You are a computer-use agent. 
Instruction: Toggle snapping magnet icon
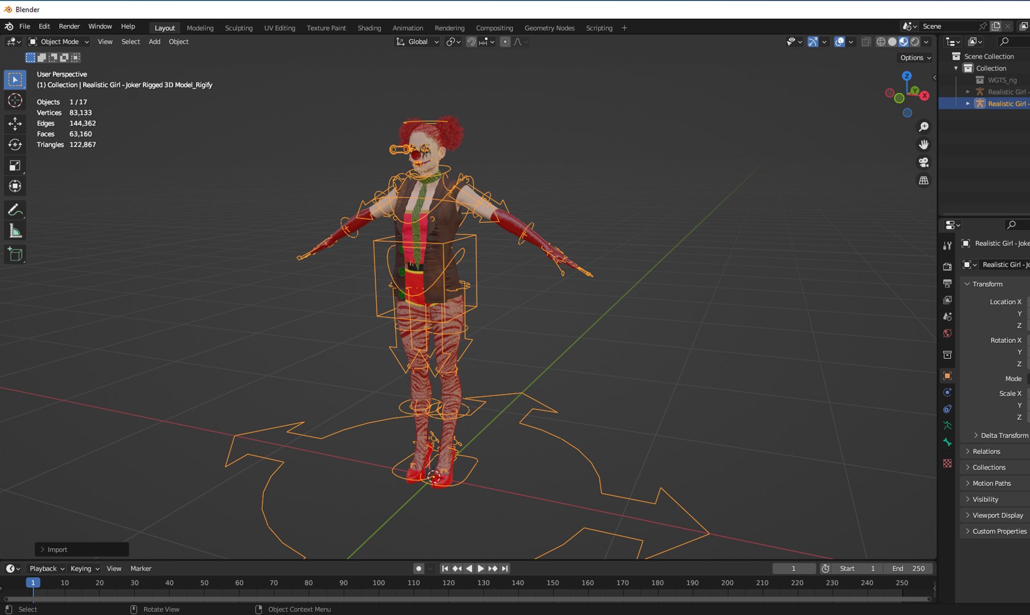(471, 42)
